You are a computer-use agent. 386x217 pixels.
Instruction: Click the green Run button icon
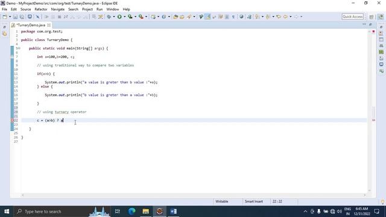pos(119,17)
